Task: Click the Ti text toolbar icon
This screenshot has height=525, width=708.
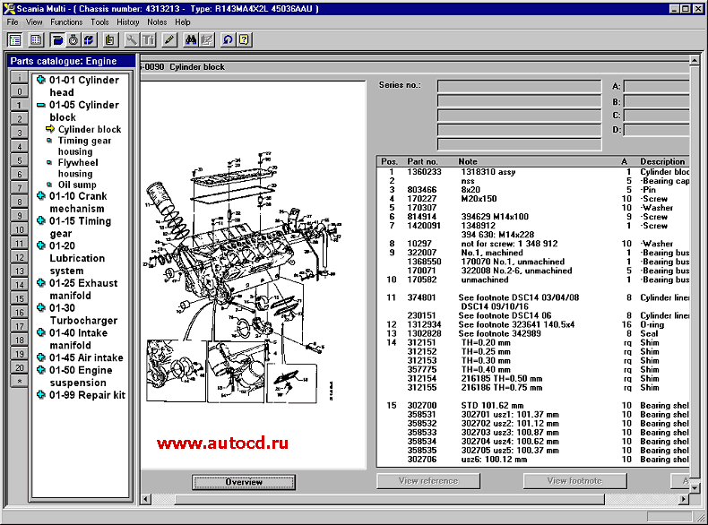Action: click(x=148, y=39)
